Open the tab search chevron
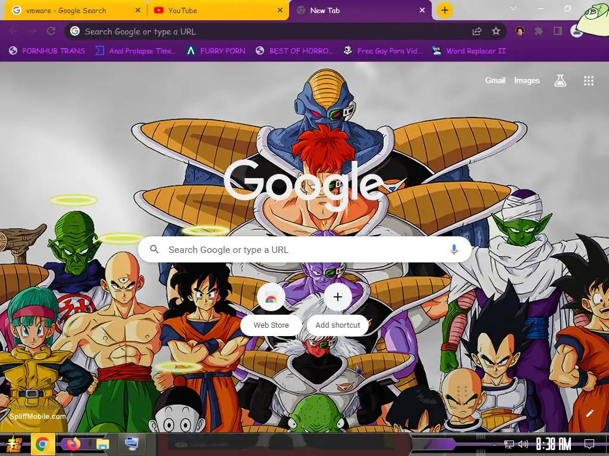The width and height of the screenshot is (609, 456). (x=513, y=8)
